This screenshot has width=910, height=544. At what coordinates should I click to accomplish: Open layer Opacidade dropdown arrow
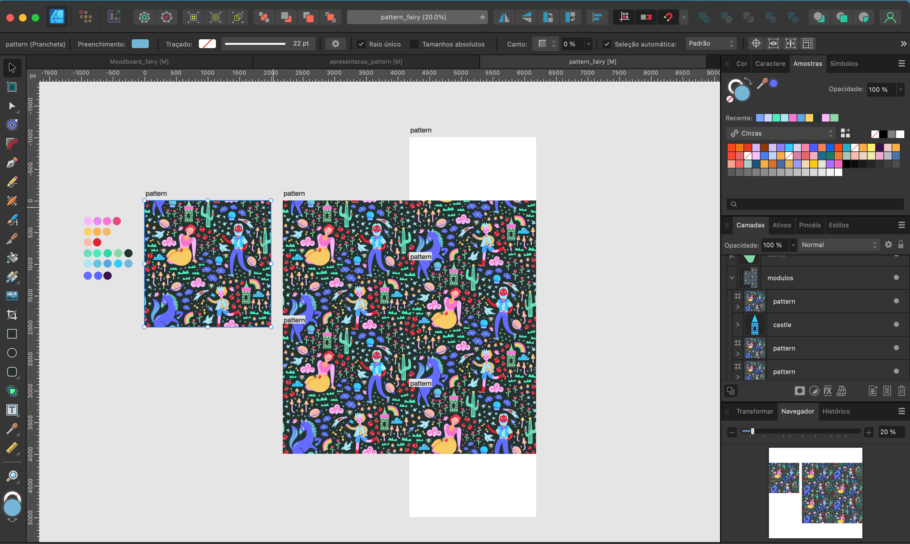click(793, 245)
